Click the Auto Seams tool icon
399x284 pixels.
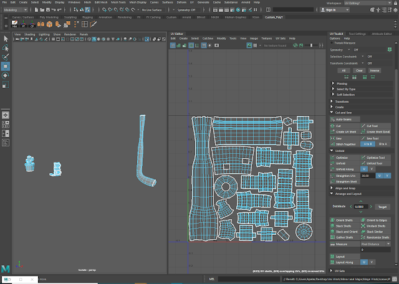tap(333, 118)
